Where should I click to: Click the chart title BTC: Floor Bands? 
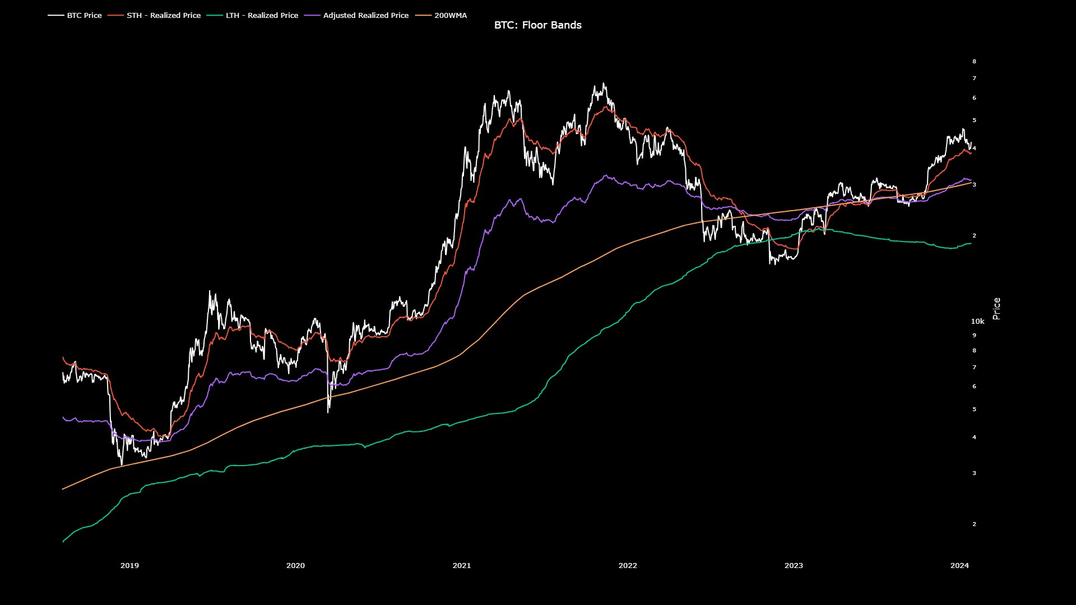538,25
